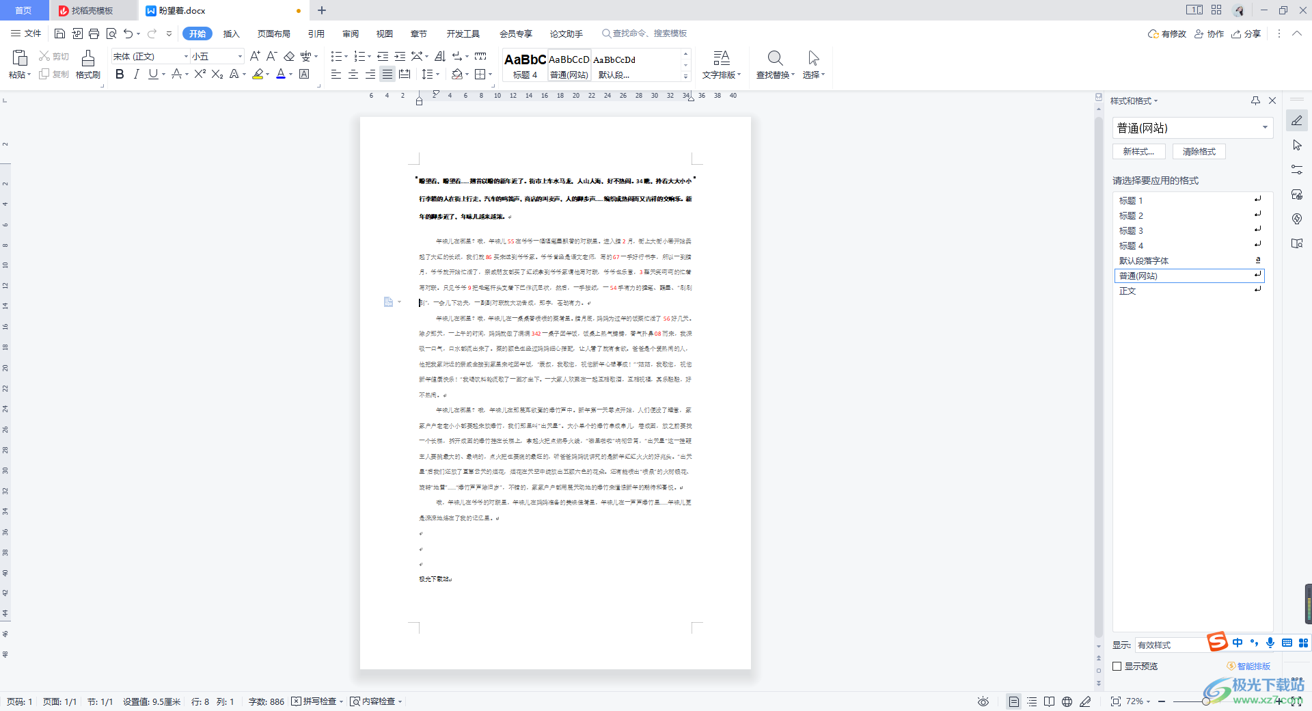
Task: Click the text highlight color button
Action: click(x=258, y=74)
